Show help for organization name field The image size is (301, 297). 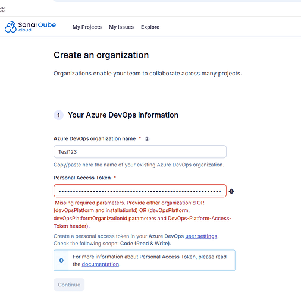(147, 139)
